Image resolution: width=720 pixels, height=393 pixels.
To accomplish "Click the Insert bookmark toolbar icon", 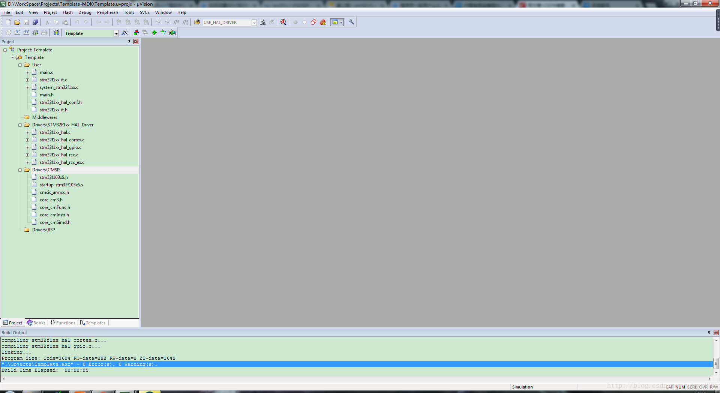I will 119,22.
